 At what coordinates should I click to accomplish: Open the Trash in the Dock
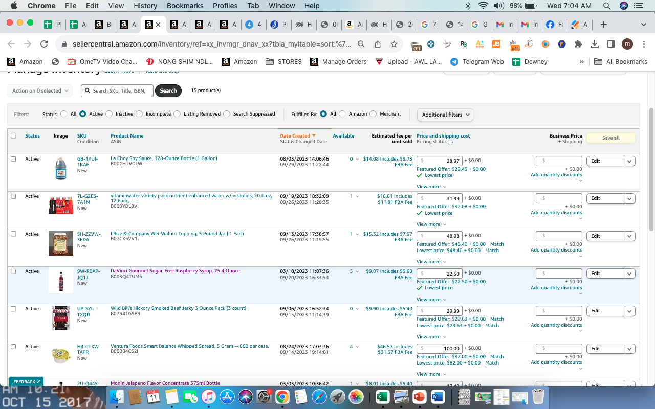pyautogui.click(x=538, y=397)
